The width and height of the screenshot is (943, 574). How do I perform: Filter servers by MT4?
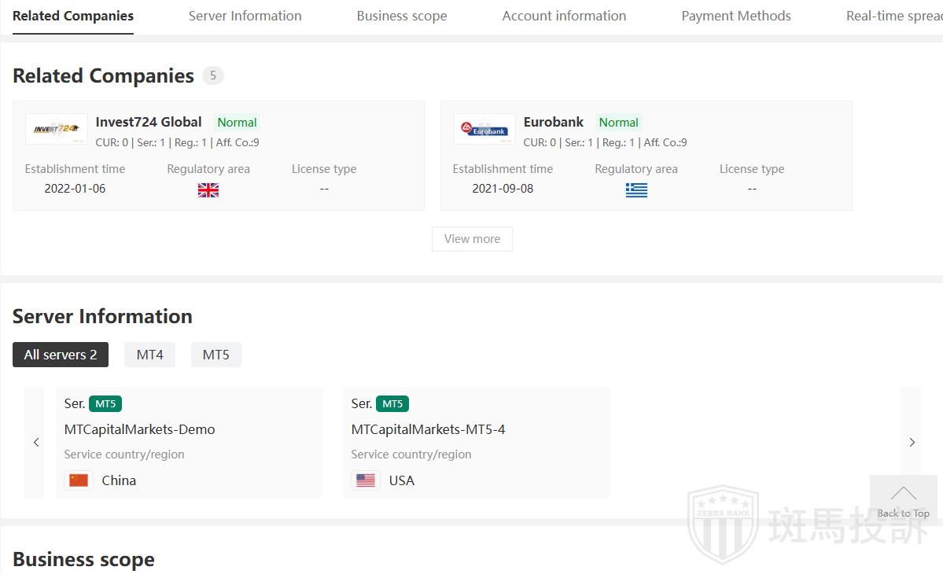tap(149, 355)
